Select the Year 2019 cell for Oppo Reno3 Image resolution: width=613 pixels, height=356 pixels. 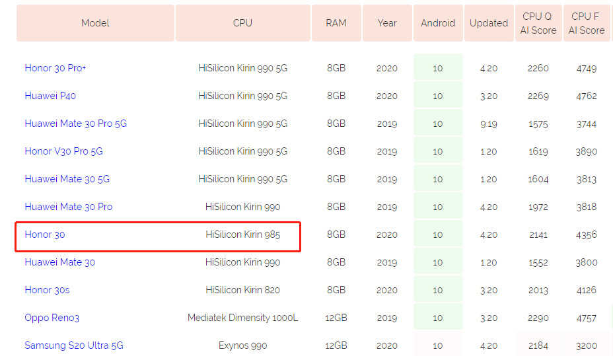(387, 318)
